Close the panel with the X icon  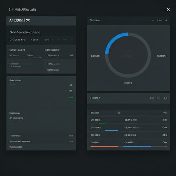[168, 10]
